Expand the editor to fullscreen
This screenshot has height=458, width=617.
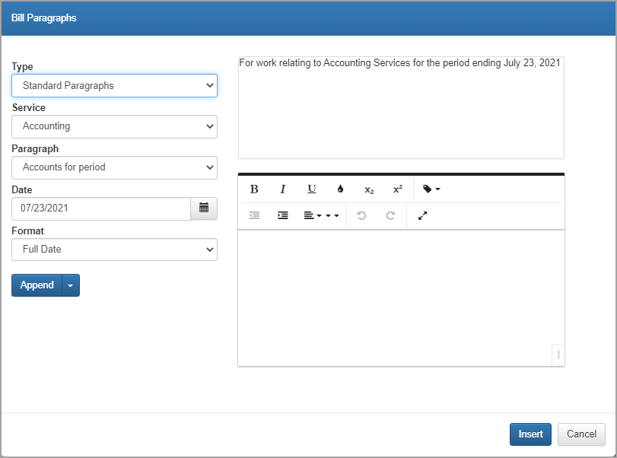[422, 215]
